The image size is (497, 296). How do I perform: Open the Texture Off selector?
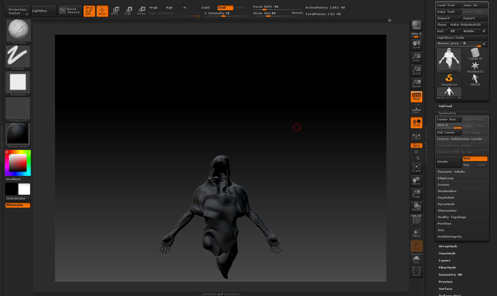tap(17, 110)
